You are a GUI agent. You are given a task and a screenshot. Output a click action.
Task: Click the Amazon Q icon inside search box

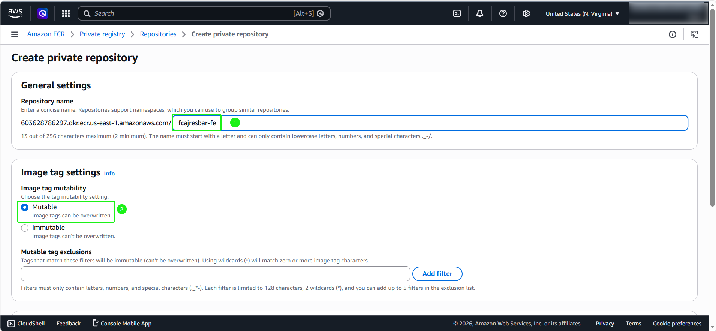coord(320,13)
